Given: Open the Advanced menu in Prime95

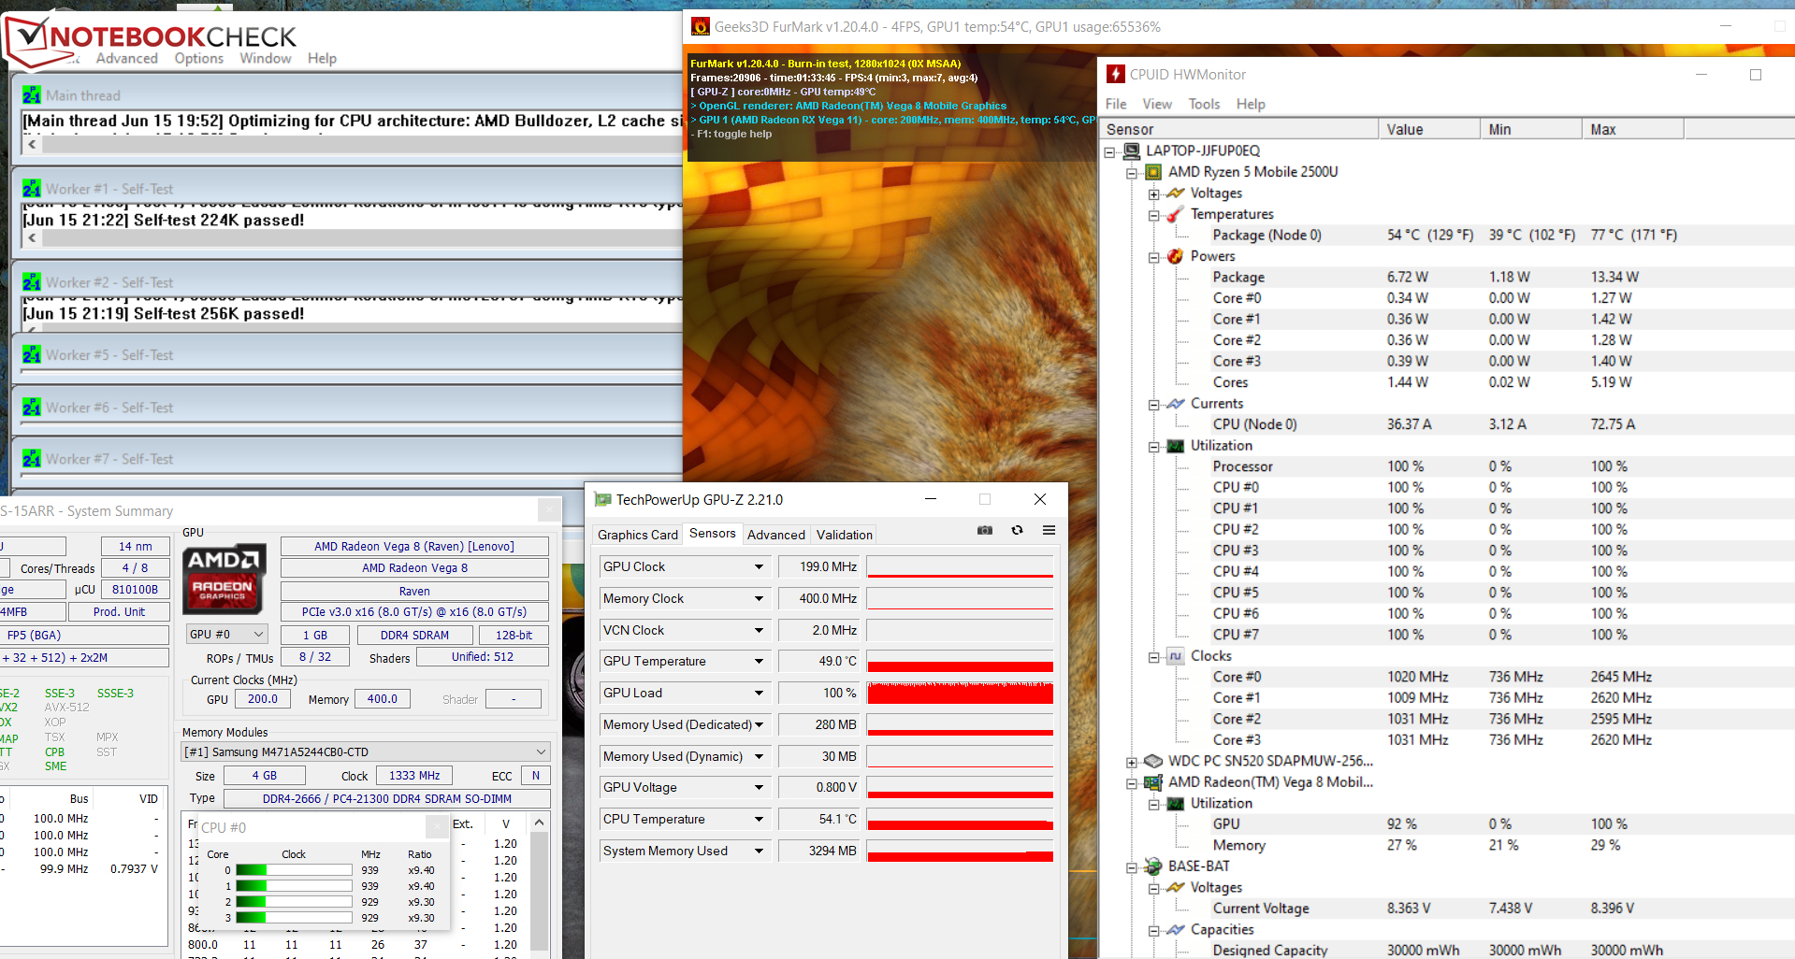Looking at the screenshot, I should click(x=127, y=58).
